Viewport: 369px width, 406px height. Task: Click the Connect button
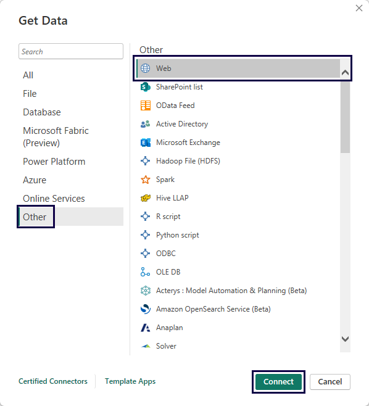[278, 382]
